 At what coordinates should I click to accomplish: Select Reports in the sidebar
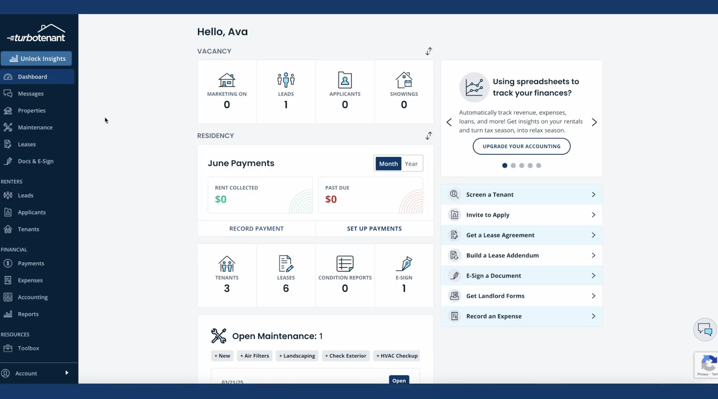[x=28, y=314]
